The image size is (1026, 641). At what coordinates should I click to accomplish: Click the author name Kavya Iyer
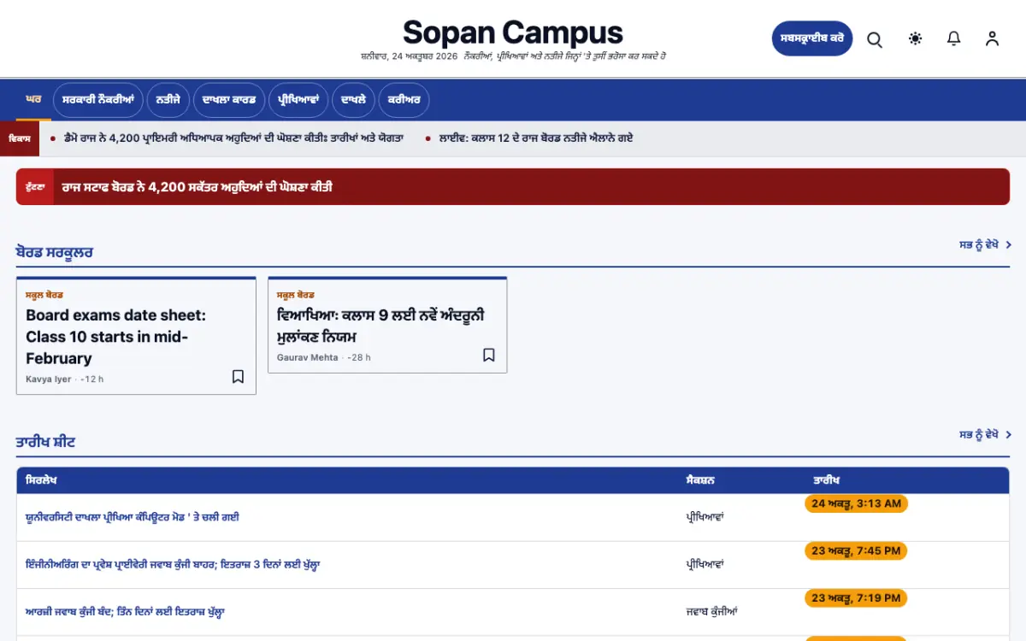click(x=49, y=379)
